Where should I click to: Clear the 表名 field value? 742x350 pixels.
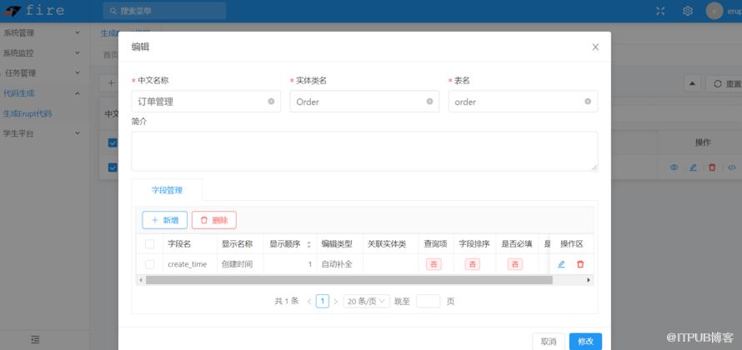588,101
